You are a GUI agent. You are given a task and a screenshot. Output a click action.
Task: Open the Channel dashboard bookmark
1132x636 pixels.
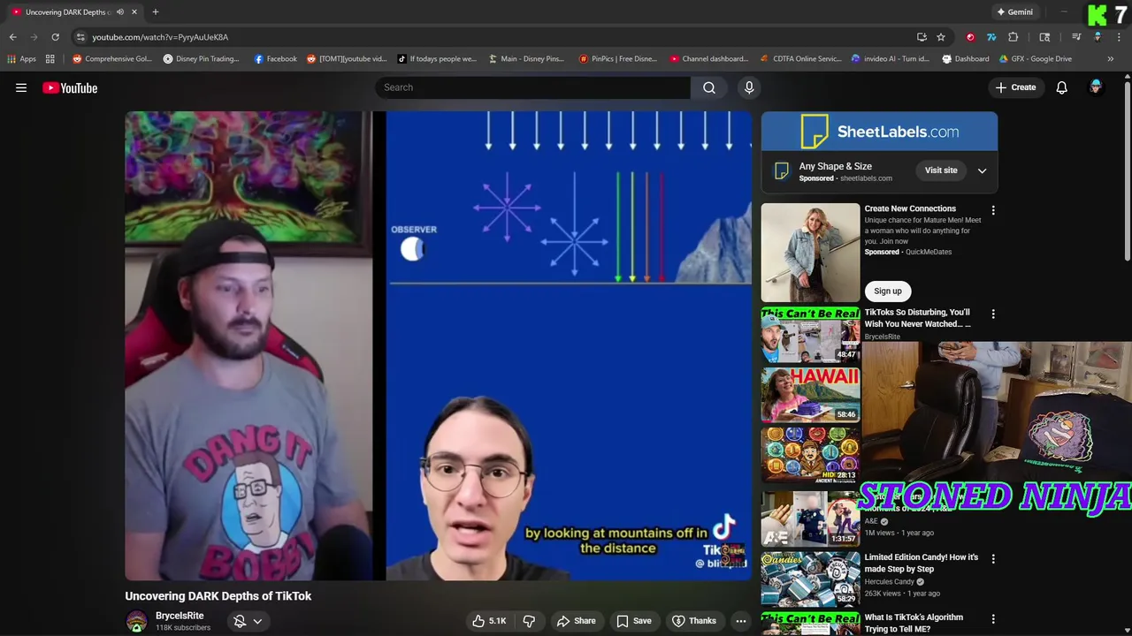(709, 59)
